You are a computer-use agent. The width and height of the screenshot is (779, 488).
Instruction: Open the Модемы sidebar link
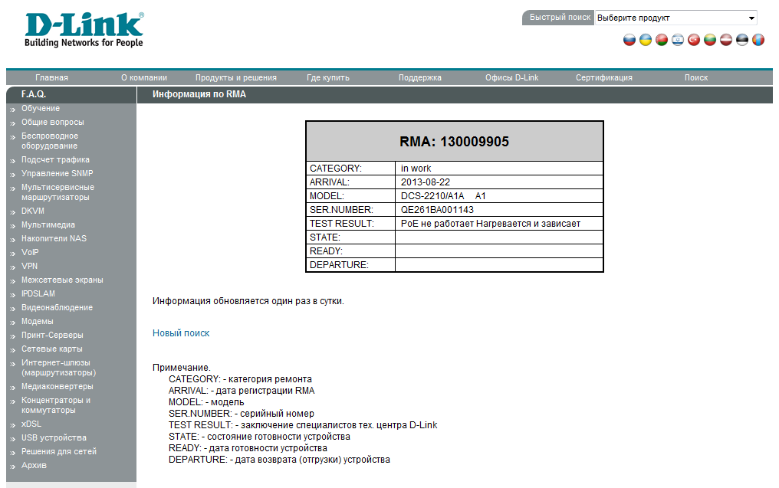click(x=38, y=321)
